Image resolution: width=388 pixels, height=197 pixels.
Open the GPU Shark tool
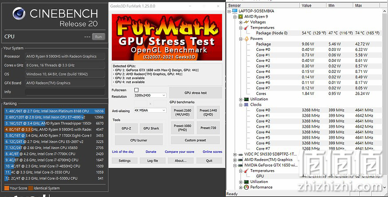[151, 128]
